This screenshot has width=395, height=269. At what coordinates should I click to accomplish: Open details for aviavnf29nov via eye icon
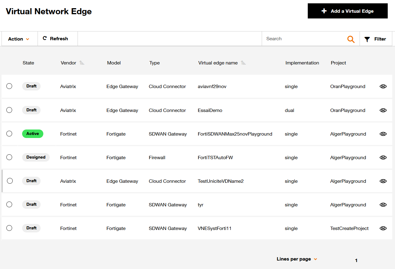tap(383, 86)
